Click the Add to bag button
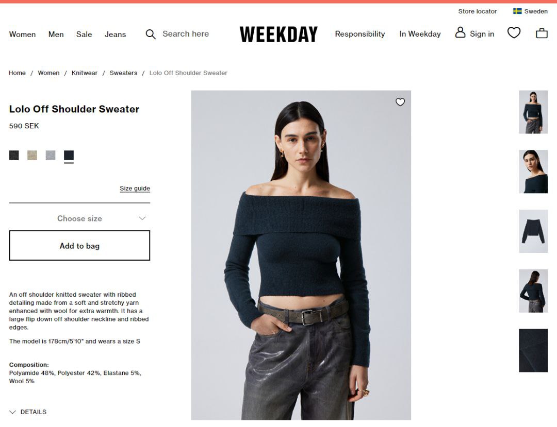This screenshot has width=557, height=427. pyautogui.click(x=79, y=245)
